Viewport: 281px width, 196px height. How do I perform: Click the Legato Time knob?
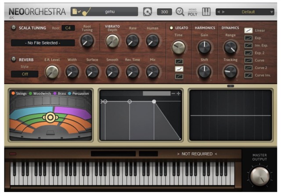click(179, 47)
